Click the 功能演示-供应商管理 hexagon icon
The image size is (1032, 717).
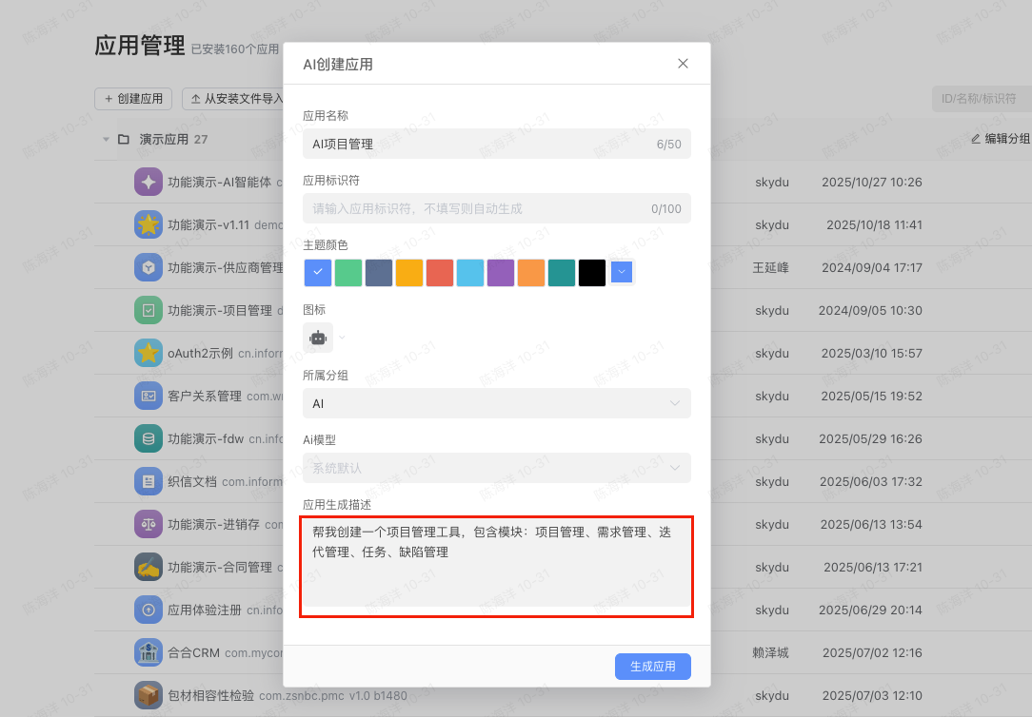(x=149, y=267)
